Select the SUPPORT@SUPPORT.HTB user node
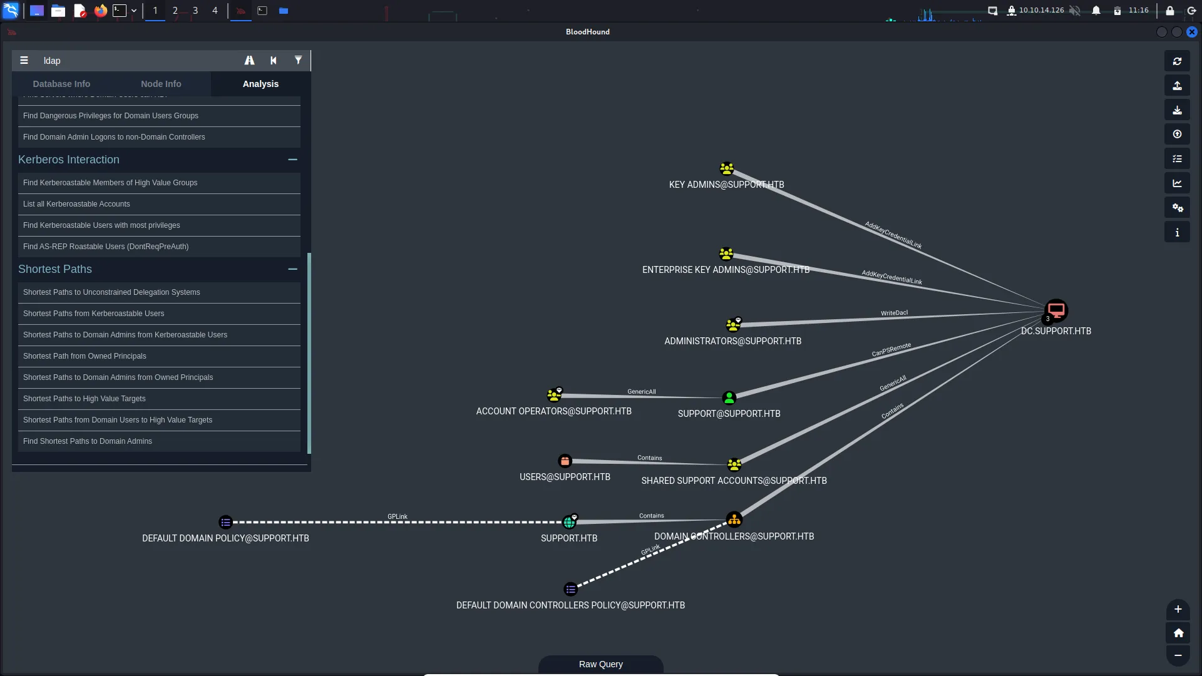 click(x=729, y=397)
